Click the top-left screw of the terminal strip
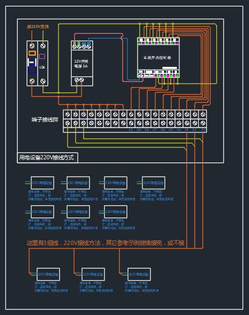The width and height of the screenshot is (249, 315). tap(68, 114)
